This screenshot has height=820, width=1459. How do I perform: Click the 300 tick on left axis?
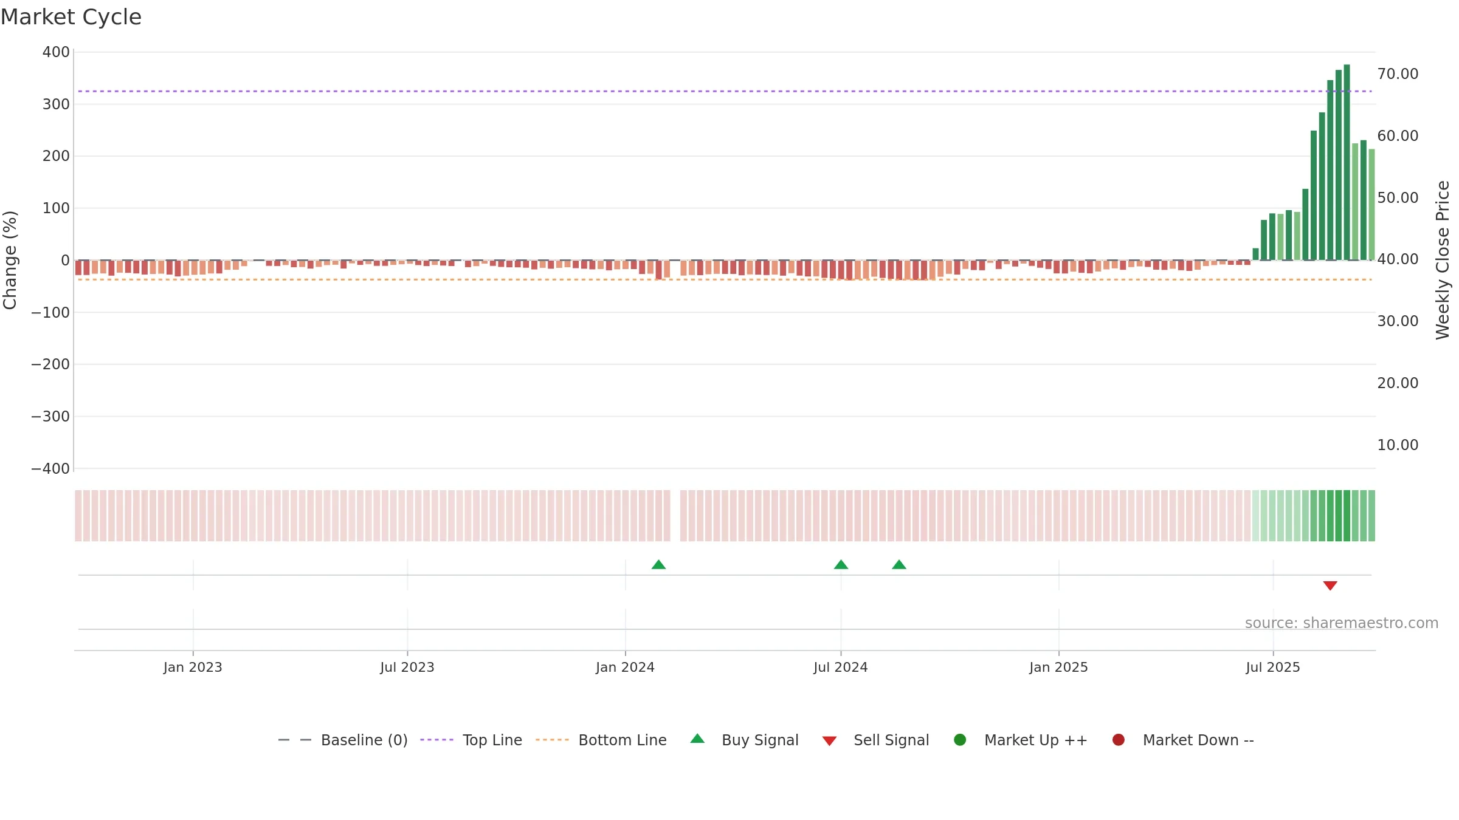click(x=56, y=104)
